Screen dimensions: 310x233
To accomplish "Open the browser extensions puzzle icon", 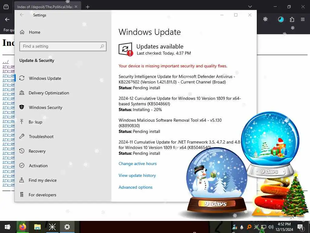I will tap(292, 19).
